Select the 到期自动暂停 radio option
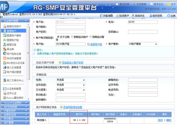 point(91,37)
